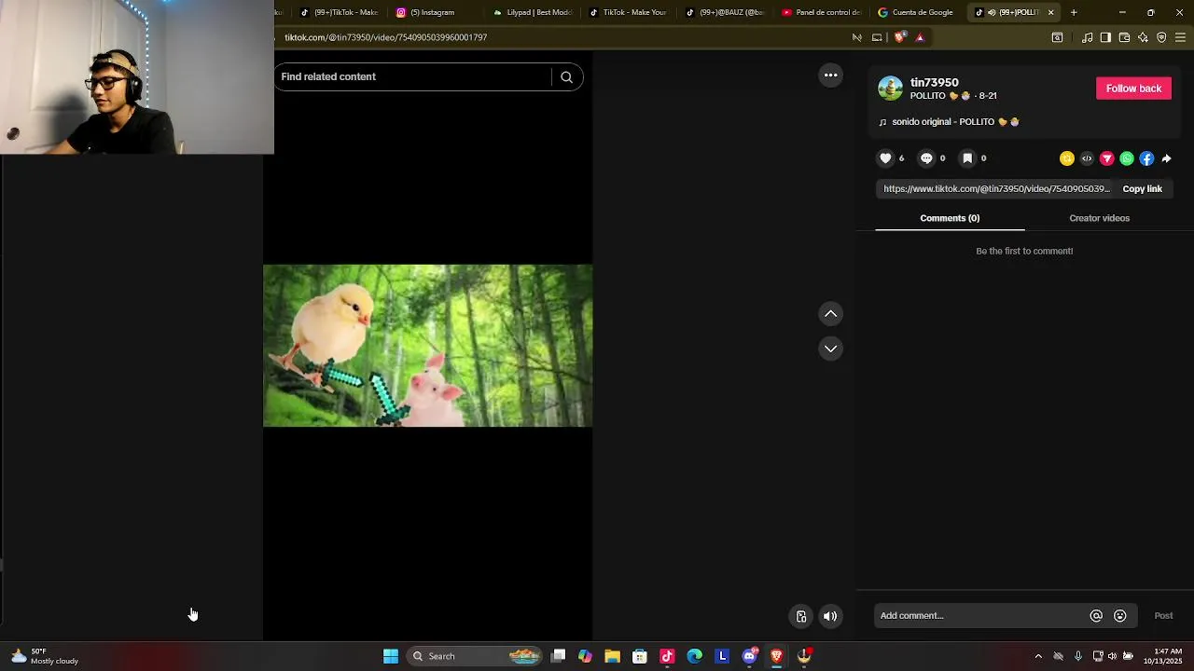Click the embed code icon
Image resolution: width=1194 pixels, height=671 pixels.
(1087, 158)
